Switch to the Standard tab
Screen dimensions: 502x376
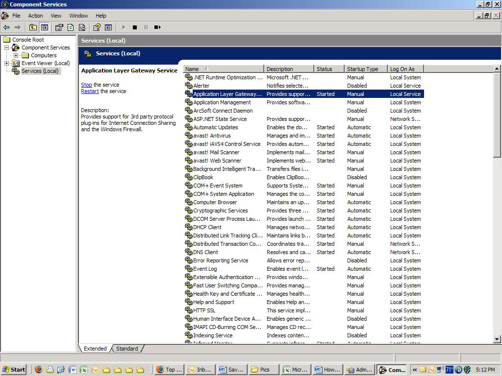[x=127, y=349]
